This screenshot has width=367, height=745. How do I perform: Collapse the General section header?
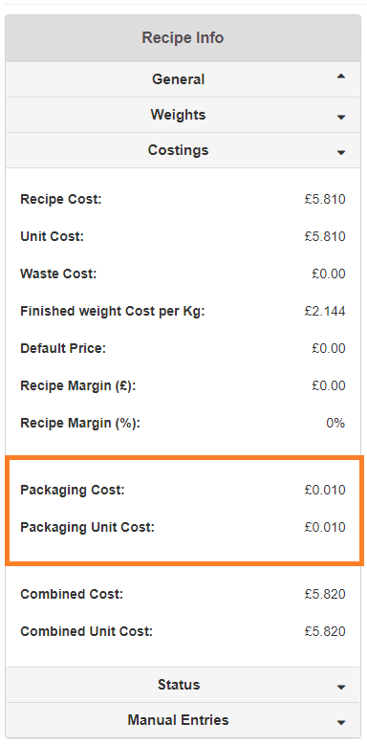[x=183, y=79]
